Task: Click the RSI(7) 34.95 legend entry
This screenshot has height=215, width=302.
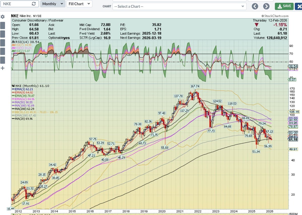Action: coord(22,45)
